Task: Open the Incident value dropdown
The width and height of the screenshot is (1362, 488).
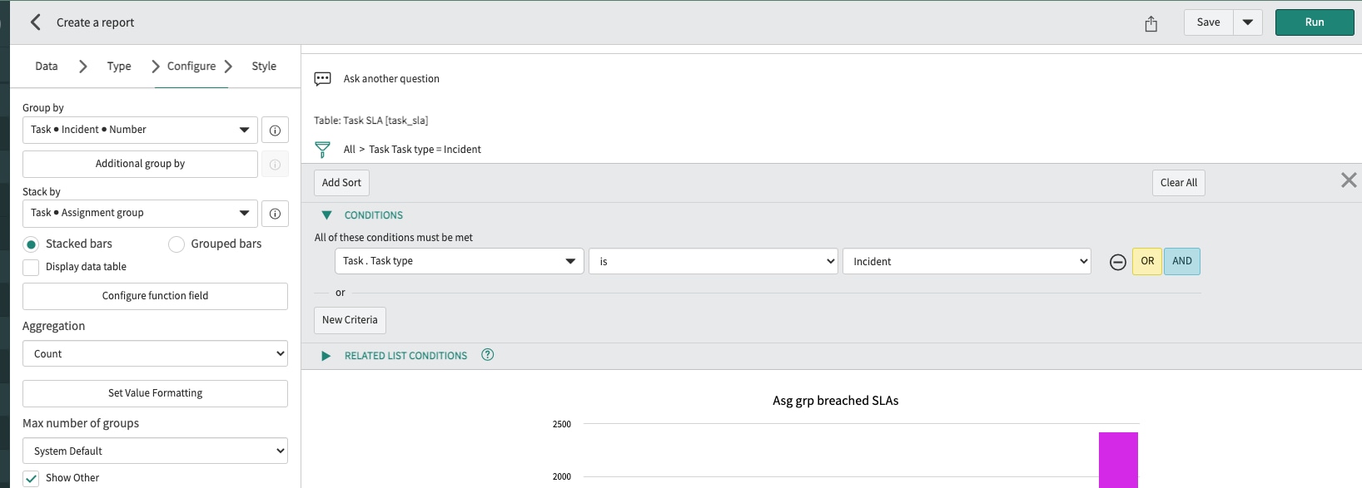Action: click(967, 261)
